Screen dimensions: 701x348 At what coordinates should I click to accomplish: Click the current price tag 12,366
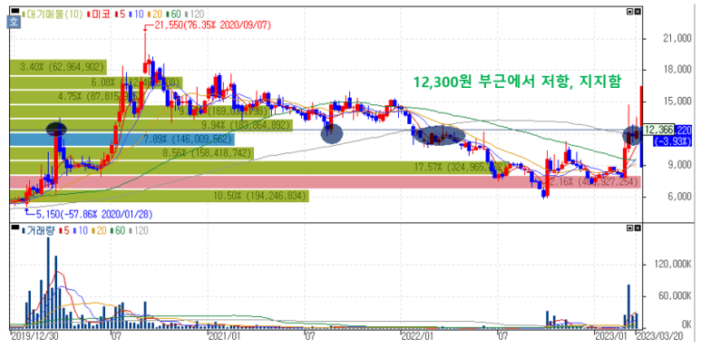coord(659,130)
